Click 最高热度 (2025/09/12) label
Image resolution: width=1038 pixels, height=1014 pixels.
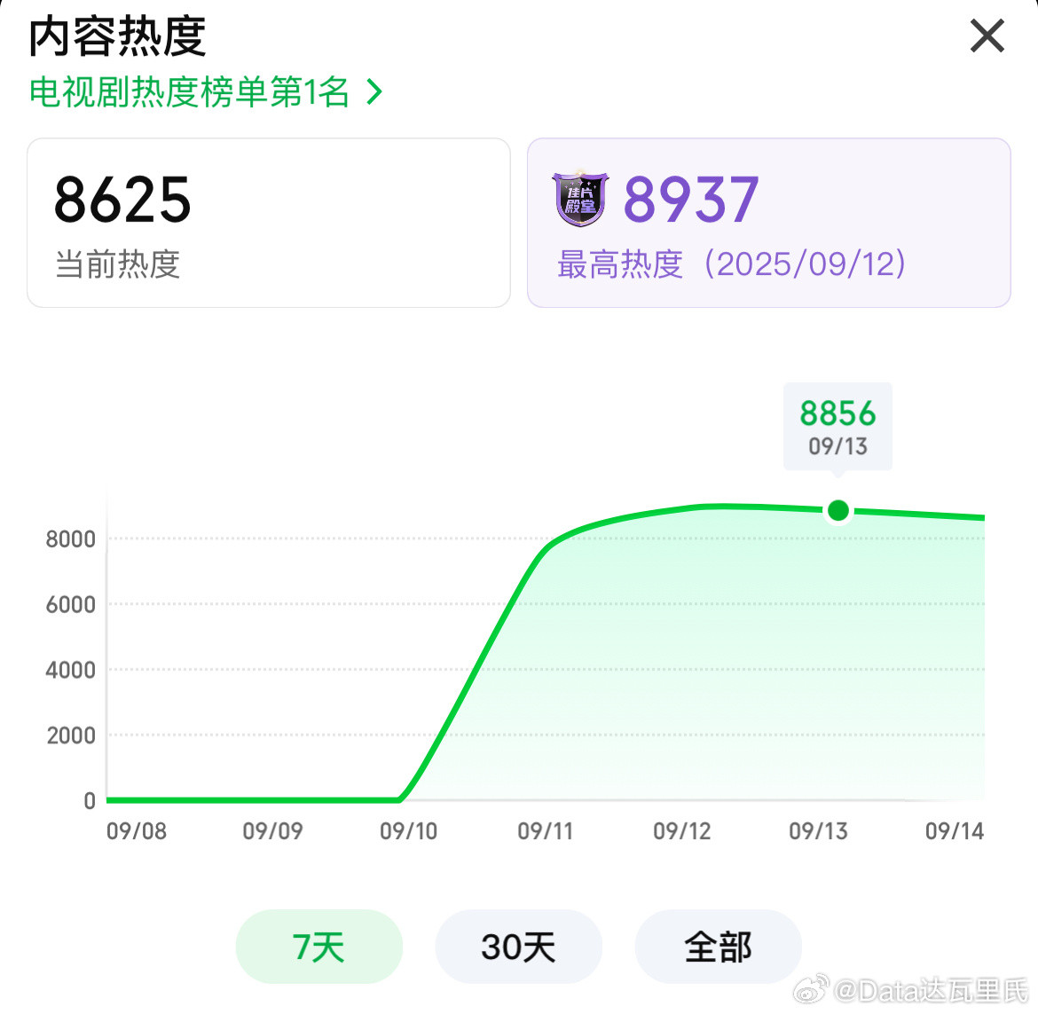(x=732, y=264)
